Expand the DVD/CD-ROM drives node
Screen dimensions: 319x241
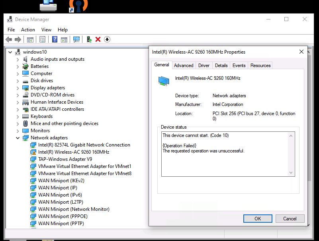point(18,95)
